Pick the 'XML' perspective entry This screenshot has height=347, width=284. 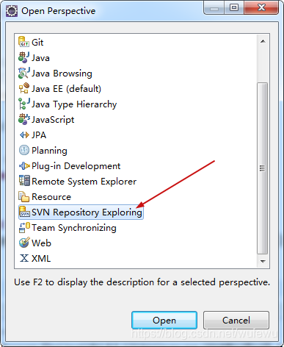coord(41,259)
